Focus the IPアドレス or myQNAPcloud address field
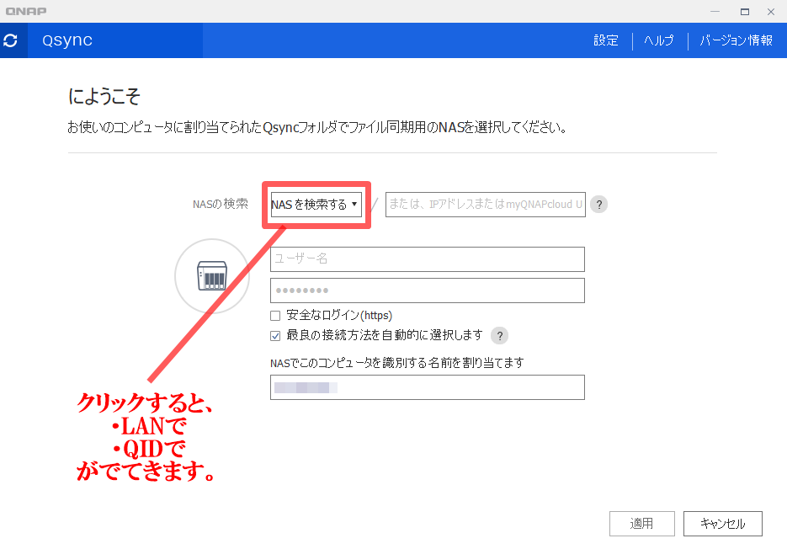 pyautogui.click(x=486, y=205)
